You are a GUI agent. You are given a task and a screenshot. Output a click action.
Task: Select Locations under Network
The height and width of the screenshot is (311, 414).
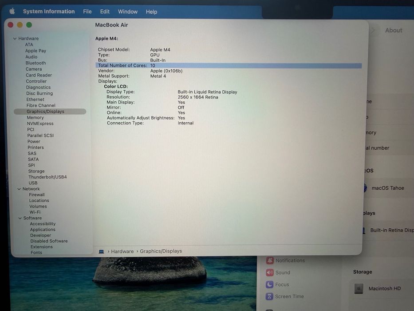coord(39,200)
